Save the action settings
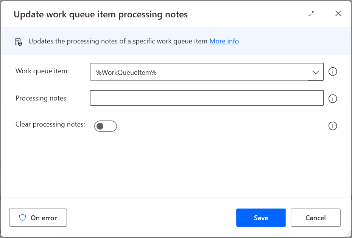This screenshot has width=352, height=238. click(x=261, y=218)
